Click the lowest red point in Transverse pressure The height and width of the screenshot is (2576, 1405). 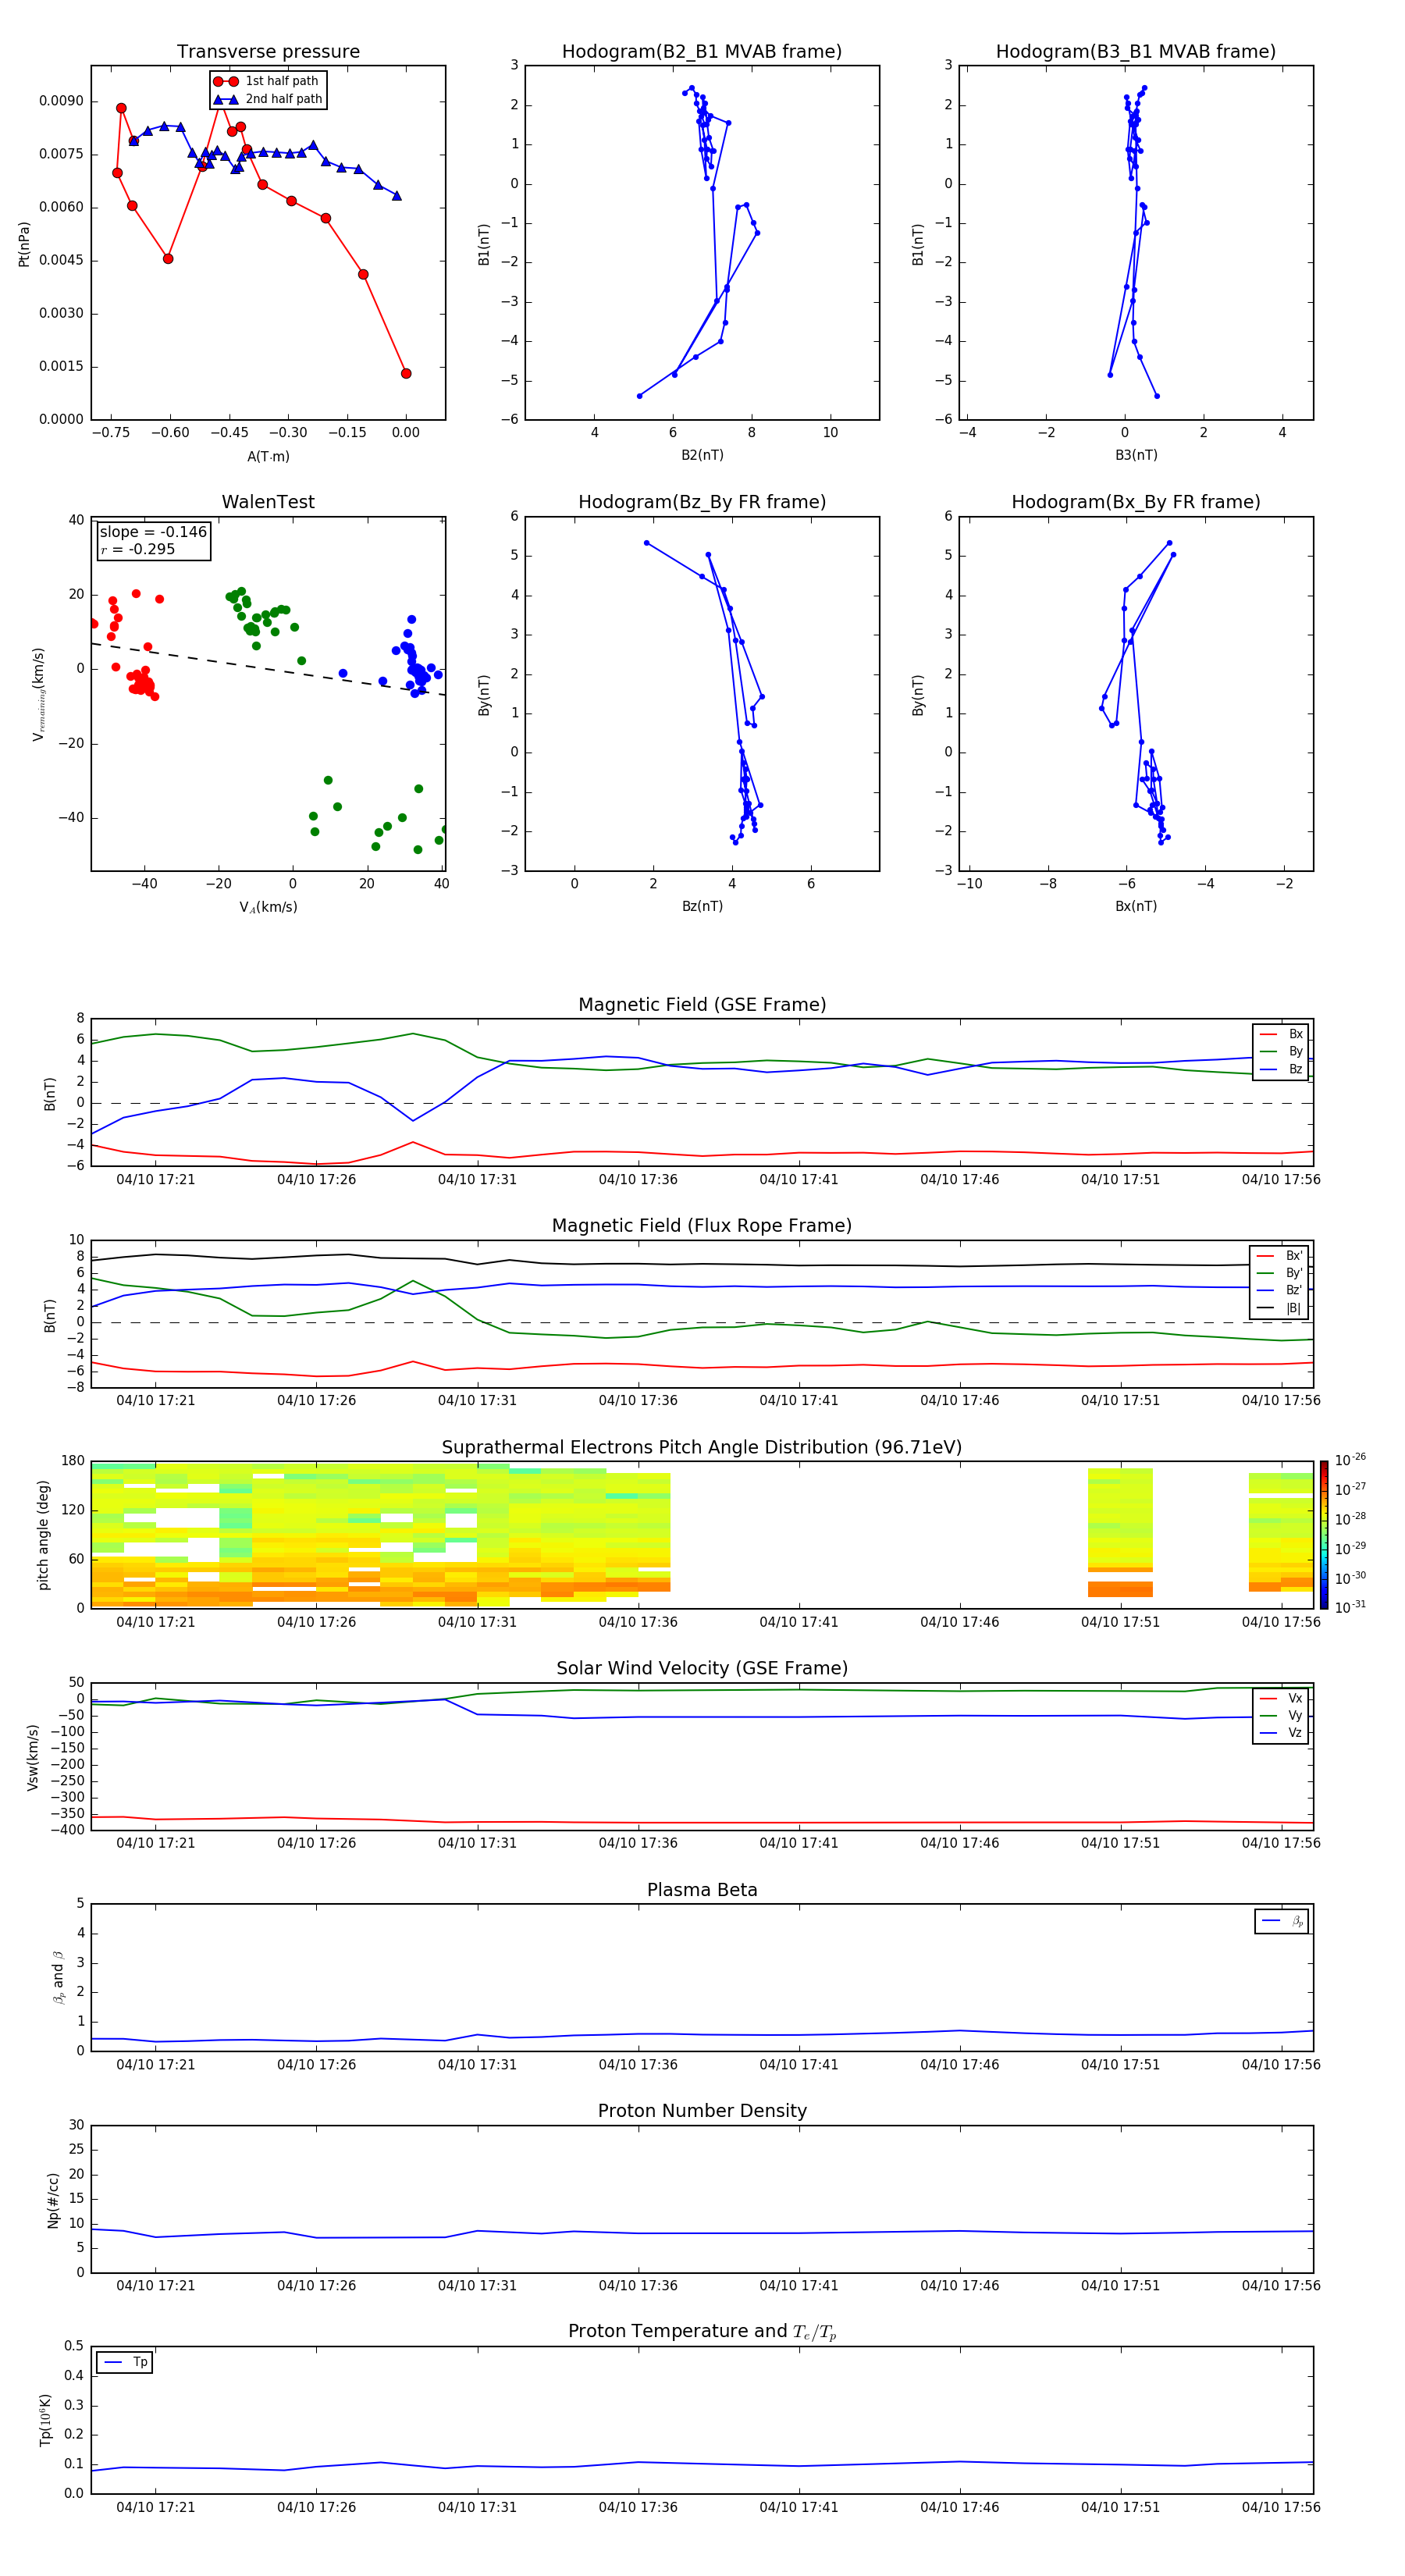coord(406,373)
